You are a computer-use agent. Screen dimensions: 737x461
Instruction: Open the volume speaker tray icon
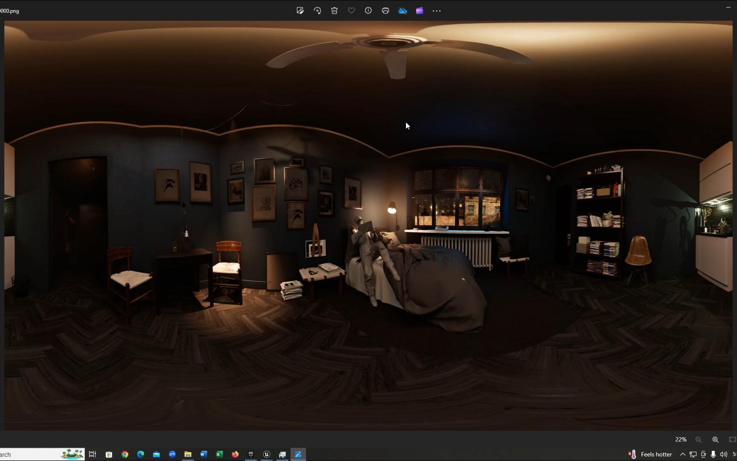tap(723, 454)
